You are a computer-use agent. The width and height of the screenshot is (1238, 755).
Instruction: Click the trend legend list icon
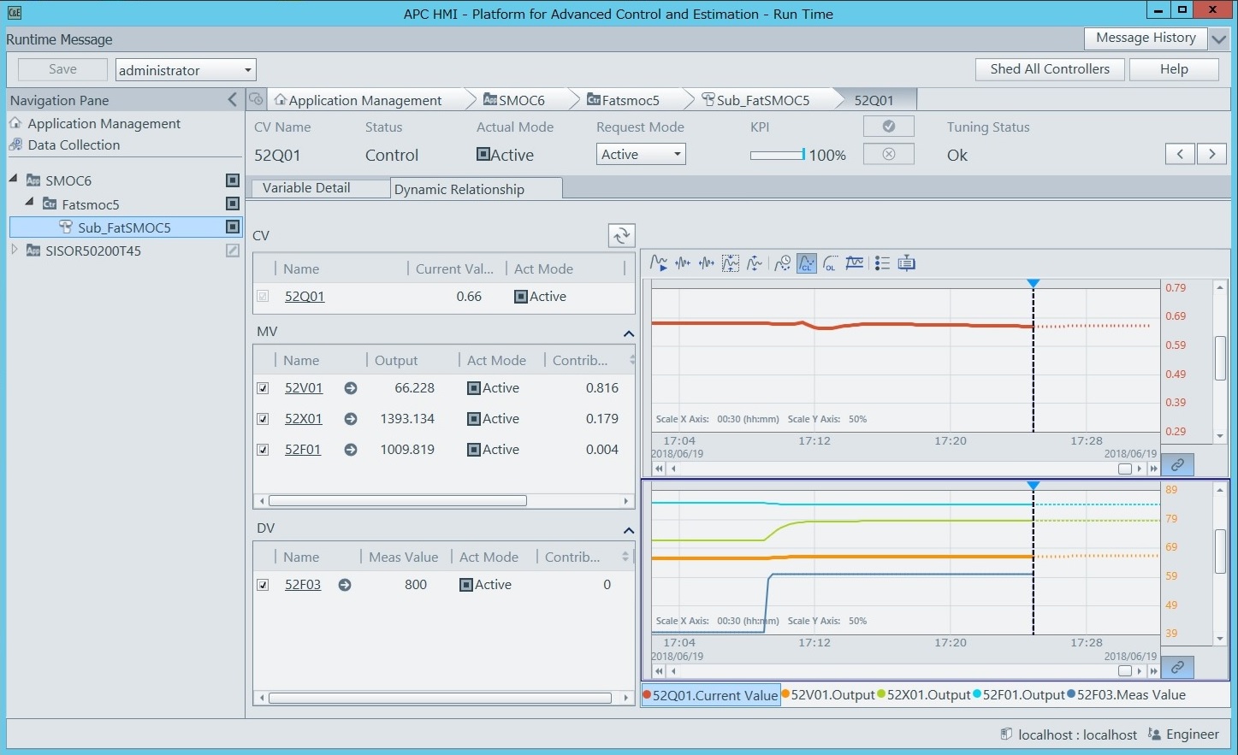coord(882,263)
